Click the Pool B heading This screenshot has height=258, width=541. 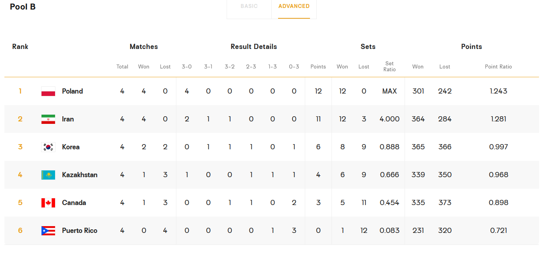[x=23, y=7]
